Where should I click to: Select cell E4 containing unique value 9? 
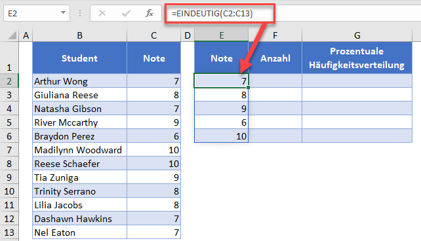(x=221, y=108)
